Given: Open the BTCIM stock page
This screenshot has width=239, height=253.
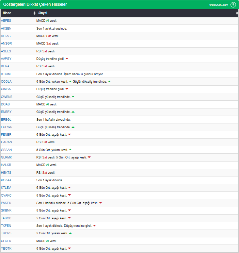Looking at the screenshot, I should coord(6,74).
